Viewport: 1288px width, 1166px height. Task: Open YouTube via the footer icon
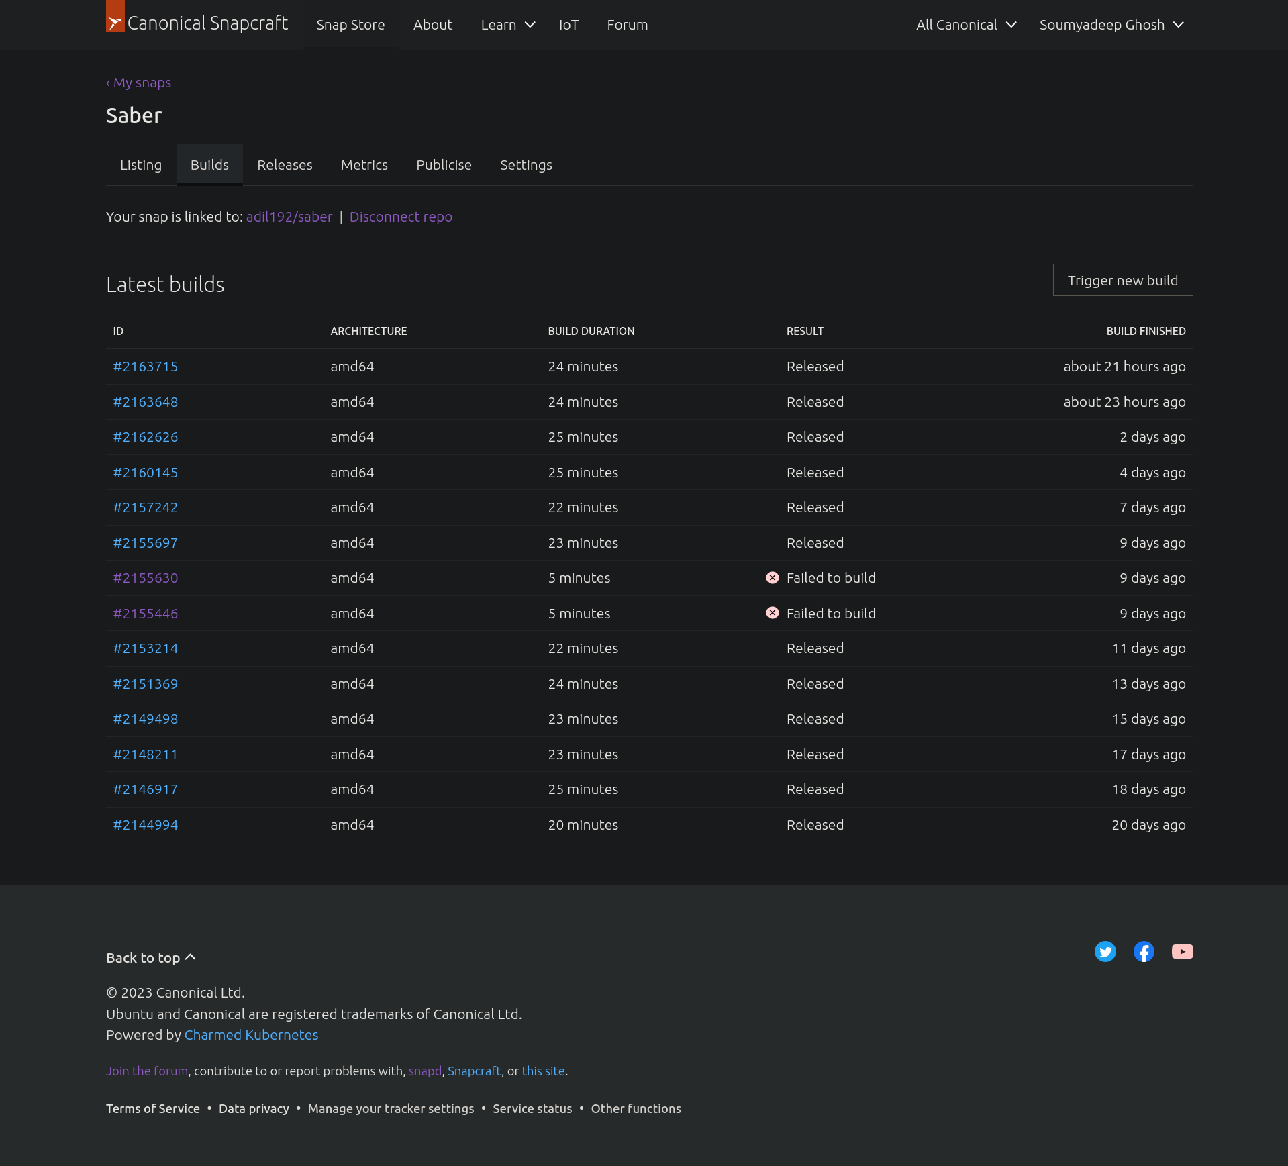point(1183,951)
